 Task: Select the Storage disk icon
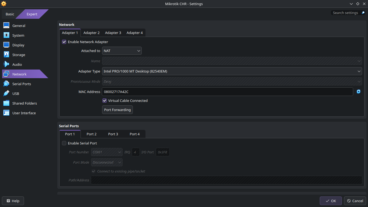[6, 55]
